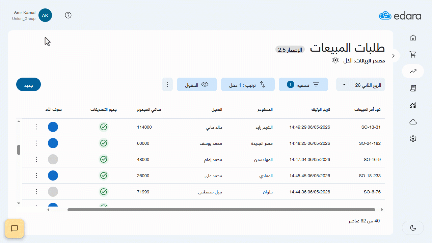Open the sidebar settings gear icon
Image resolution: width=432 pixels, height=243 pixels.
pos(413,139)
